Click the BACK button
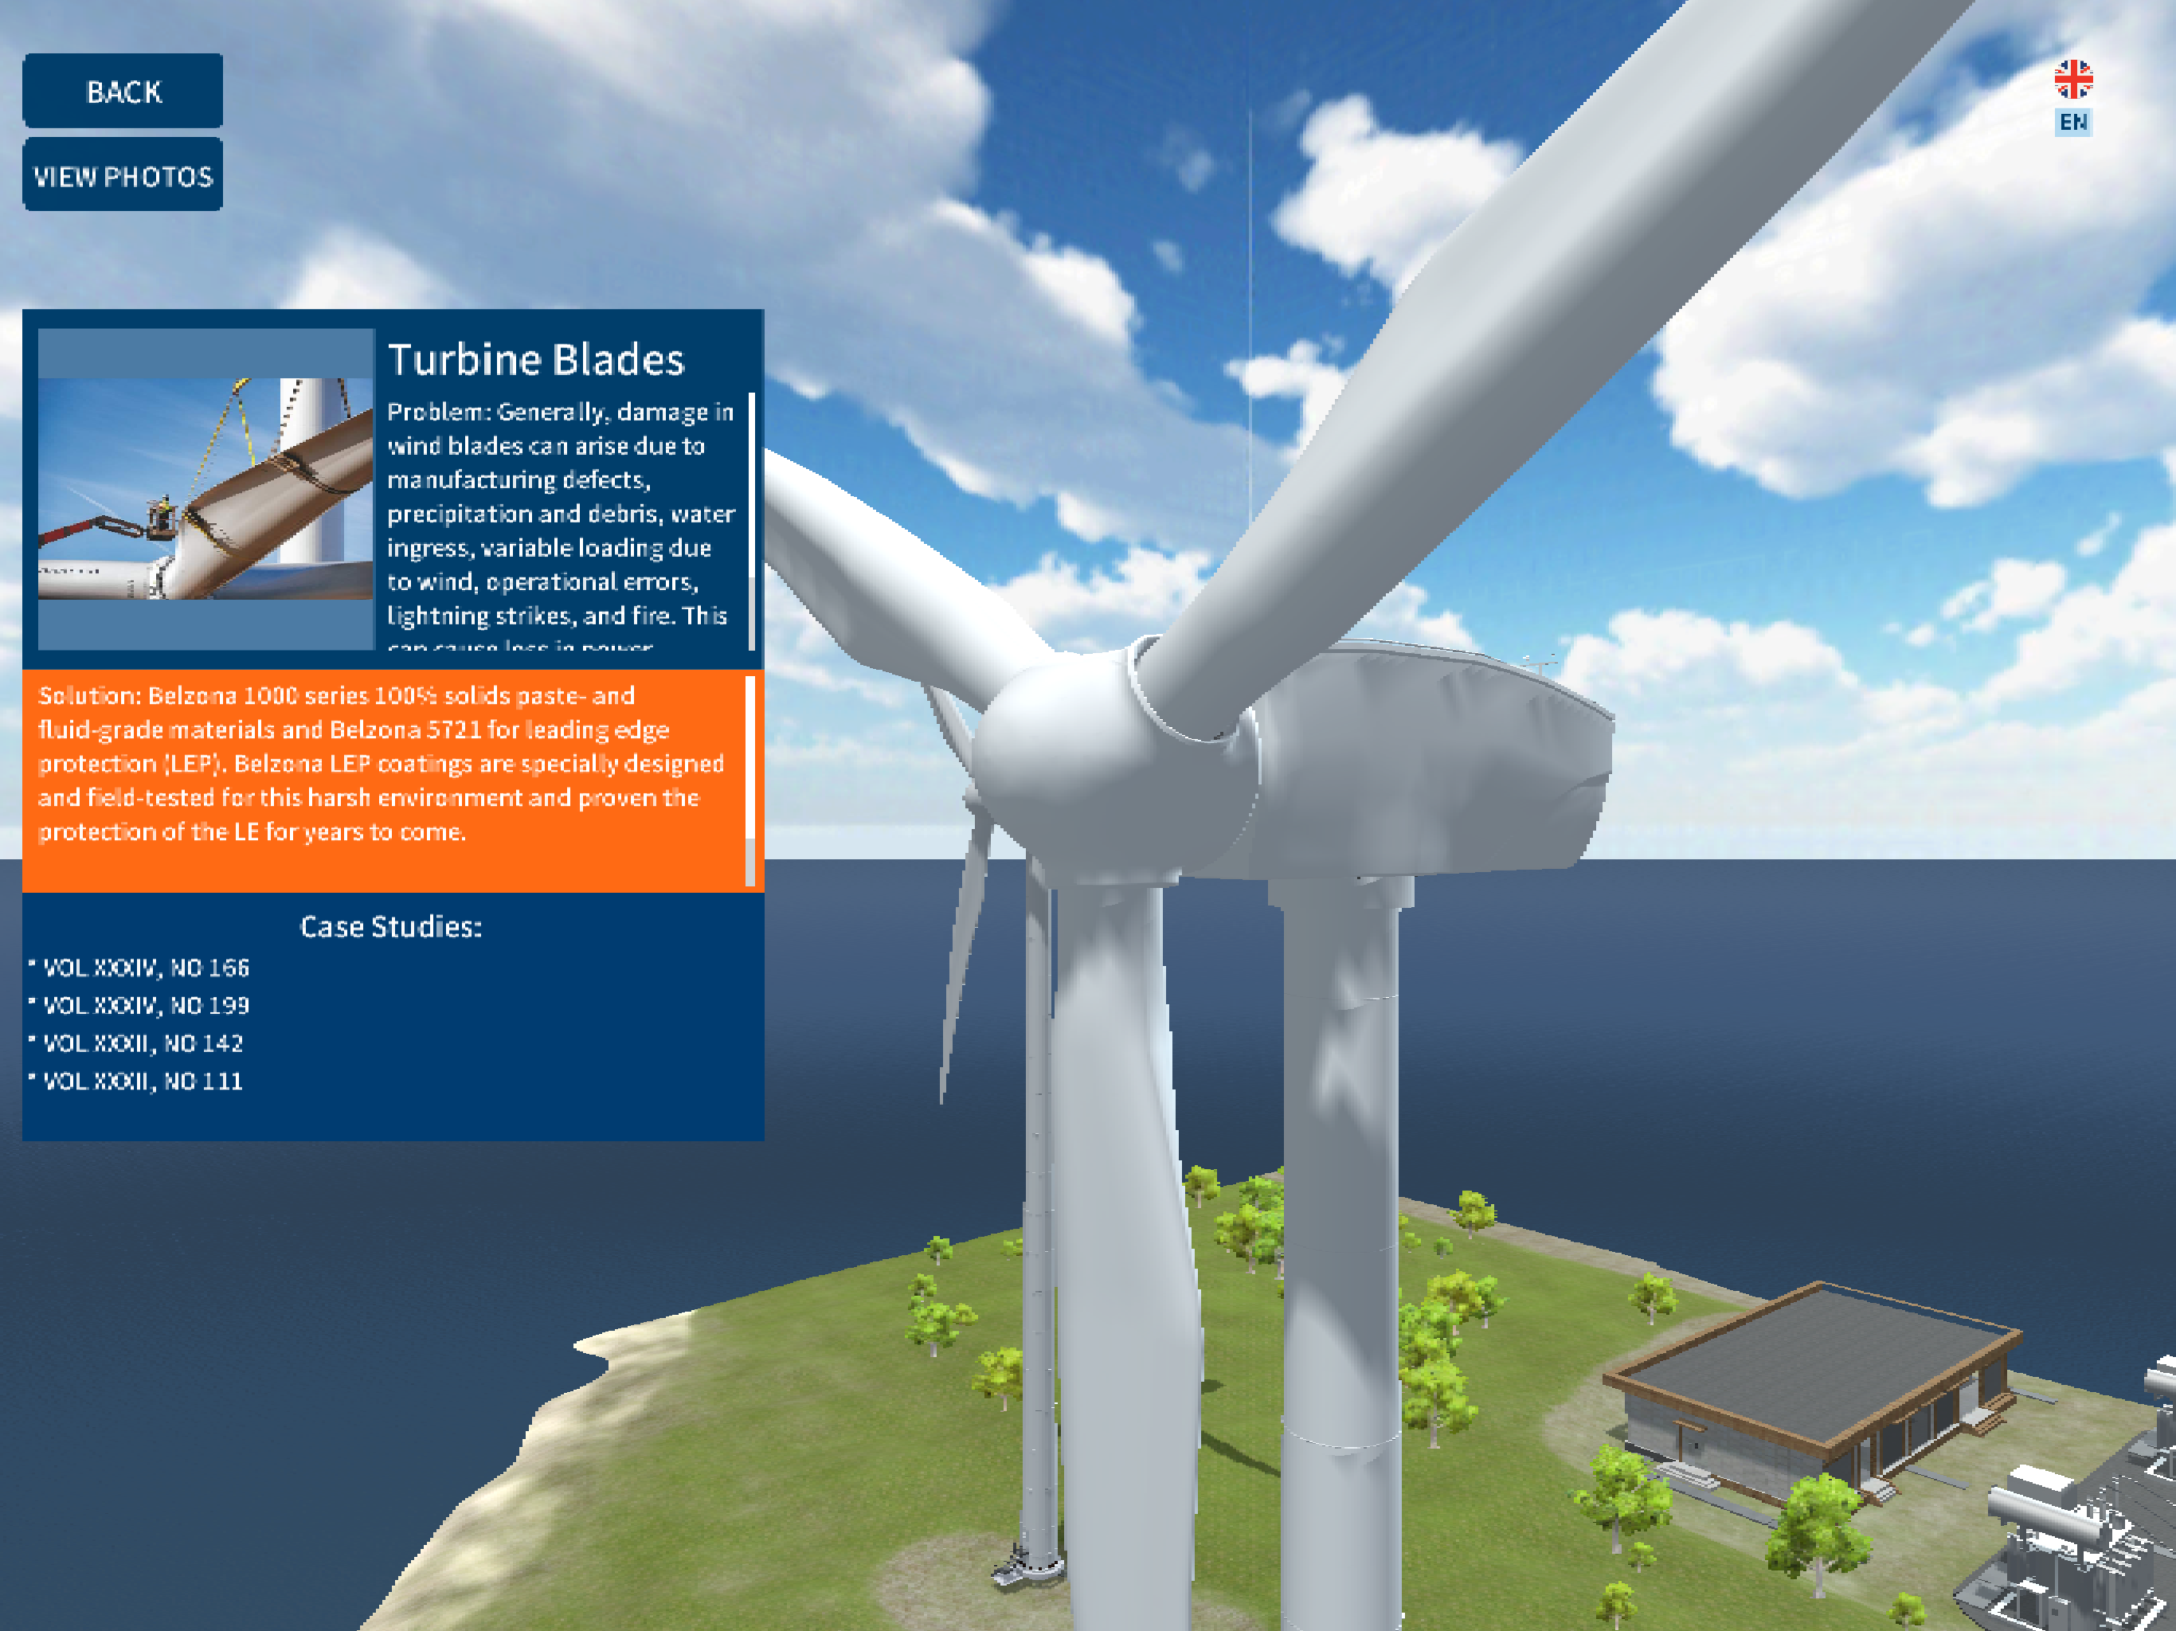 tap(123, 92)
